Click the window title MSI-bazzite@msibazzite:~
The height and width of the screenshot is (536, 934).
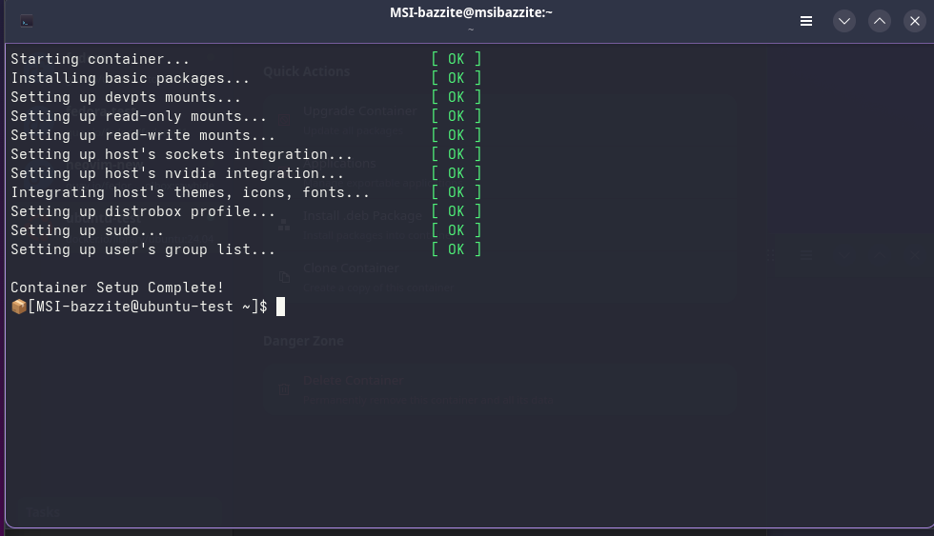tap(471, 12)
